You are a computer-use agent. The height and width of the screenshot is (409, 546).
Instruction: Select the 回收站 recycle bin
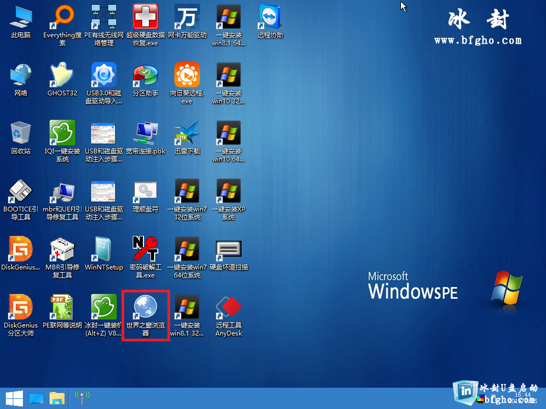(21, 138)
